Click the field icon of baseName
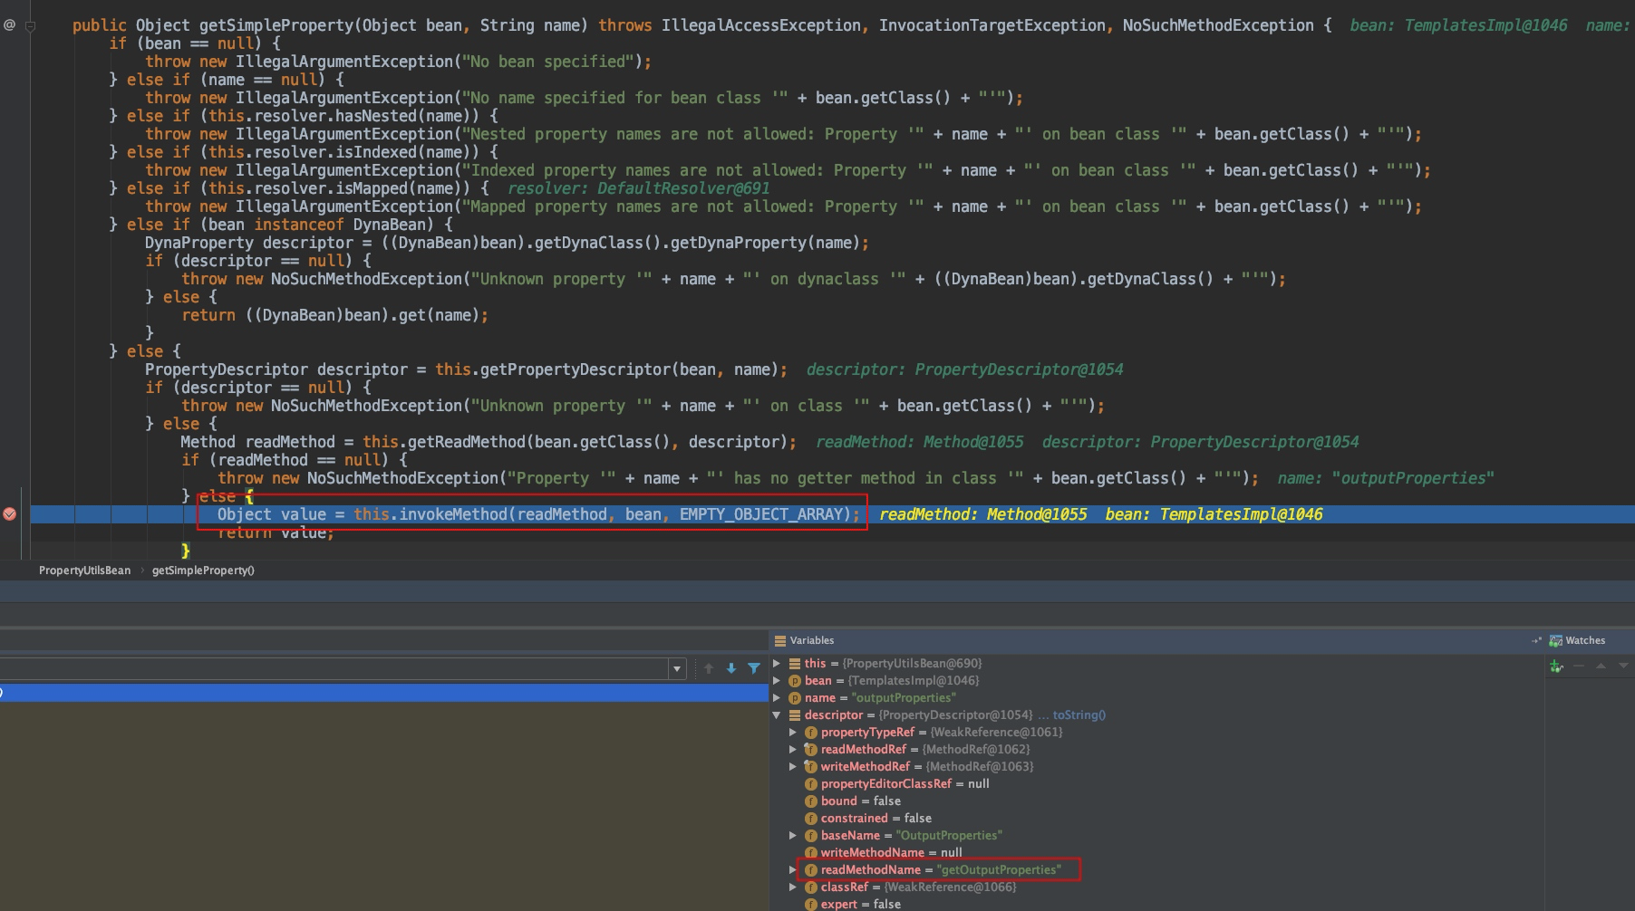The image size is (1635, 911). (x=811, y=836)
